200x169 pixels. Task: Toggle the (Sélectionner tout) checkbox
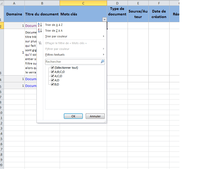pos(53,68)
